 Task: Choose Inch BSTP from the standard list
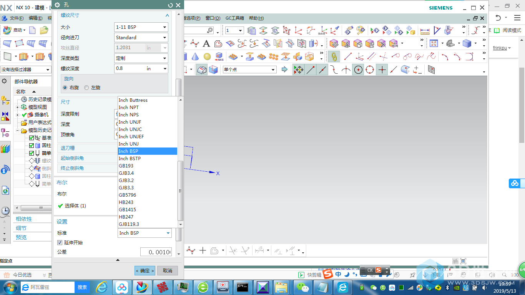point(148,159)
